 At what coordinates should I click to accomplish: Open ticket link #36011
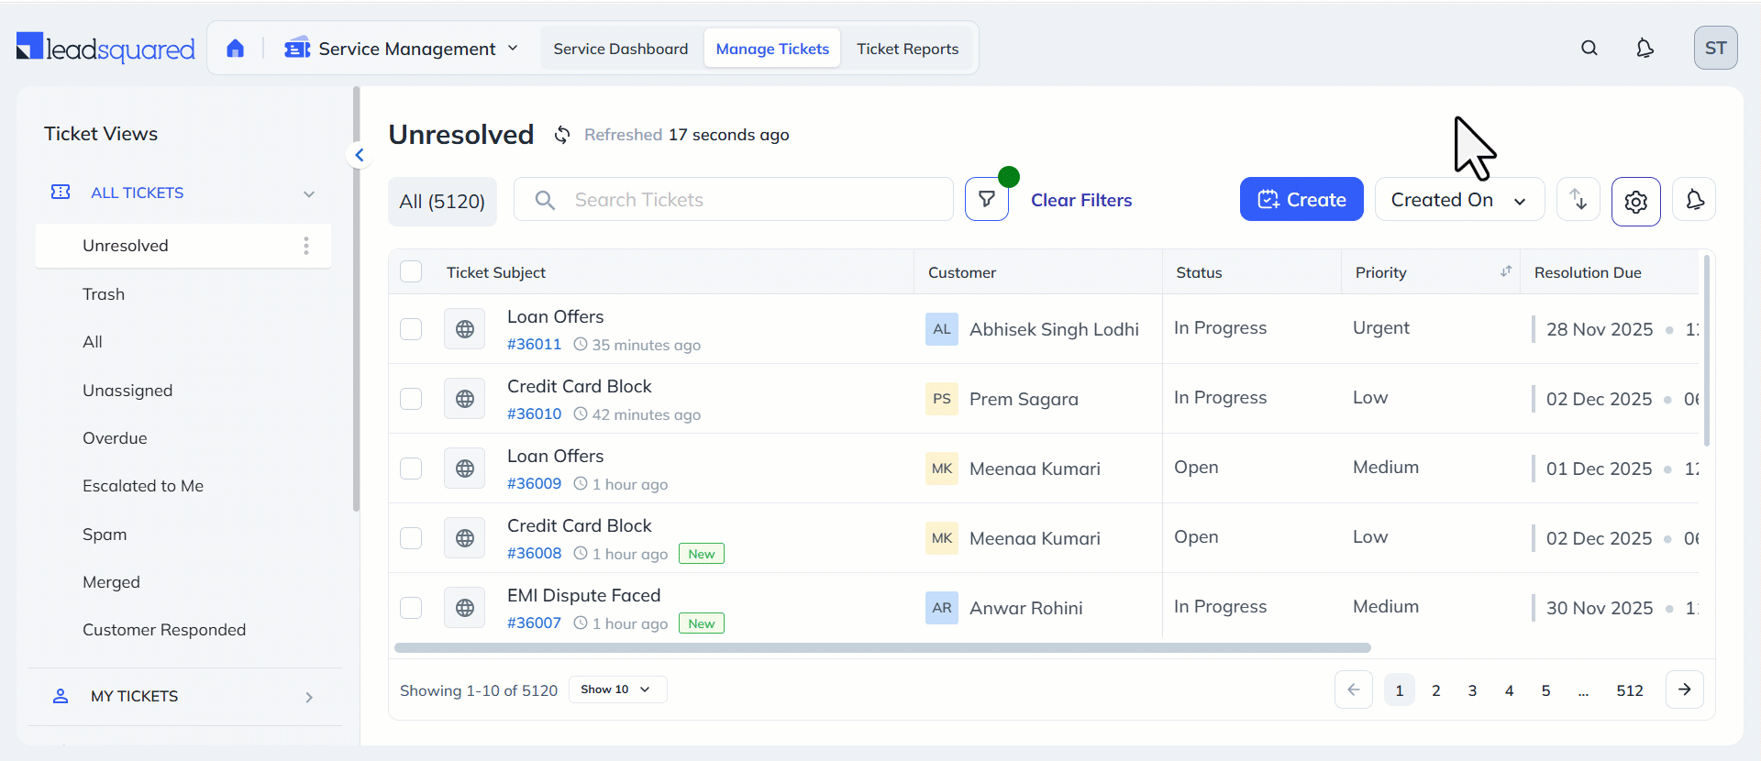pyautogui.click(x=534, y=344)
